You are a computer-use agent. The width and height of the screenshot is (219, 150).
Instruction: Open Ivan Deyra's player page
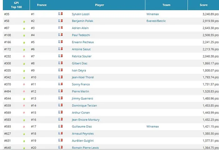[79, 70]
